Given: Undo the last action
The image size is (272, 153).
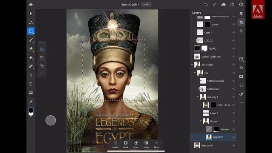Looking at the screenshot, I should click(206, 5).
